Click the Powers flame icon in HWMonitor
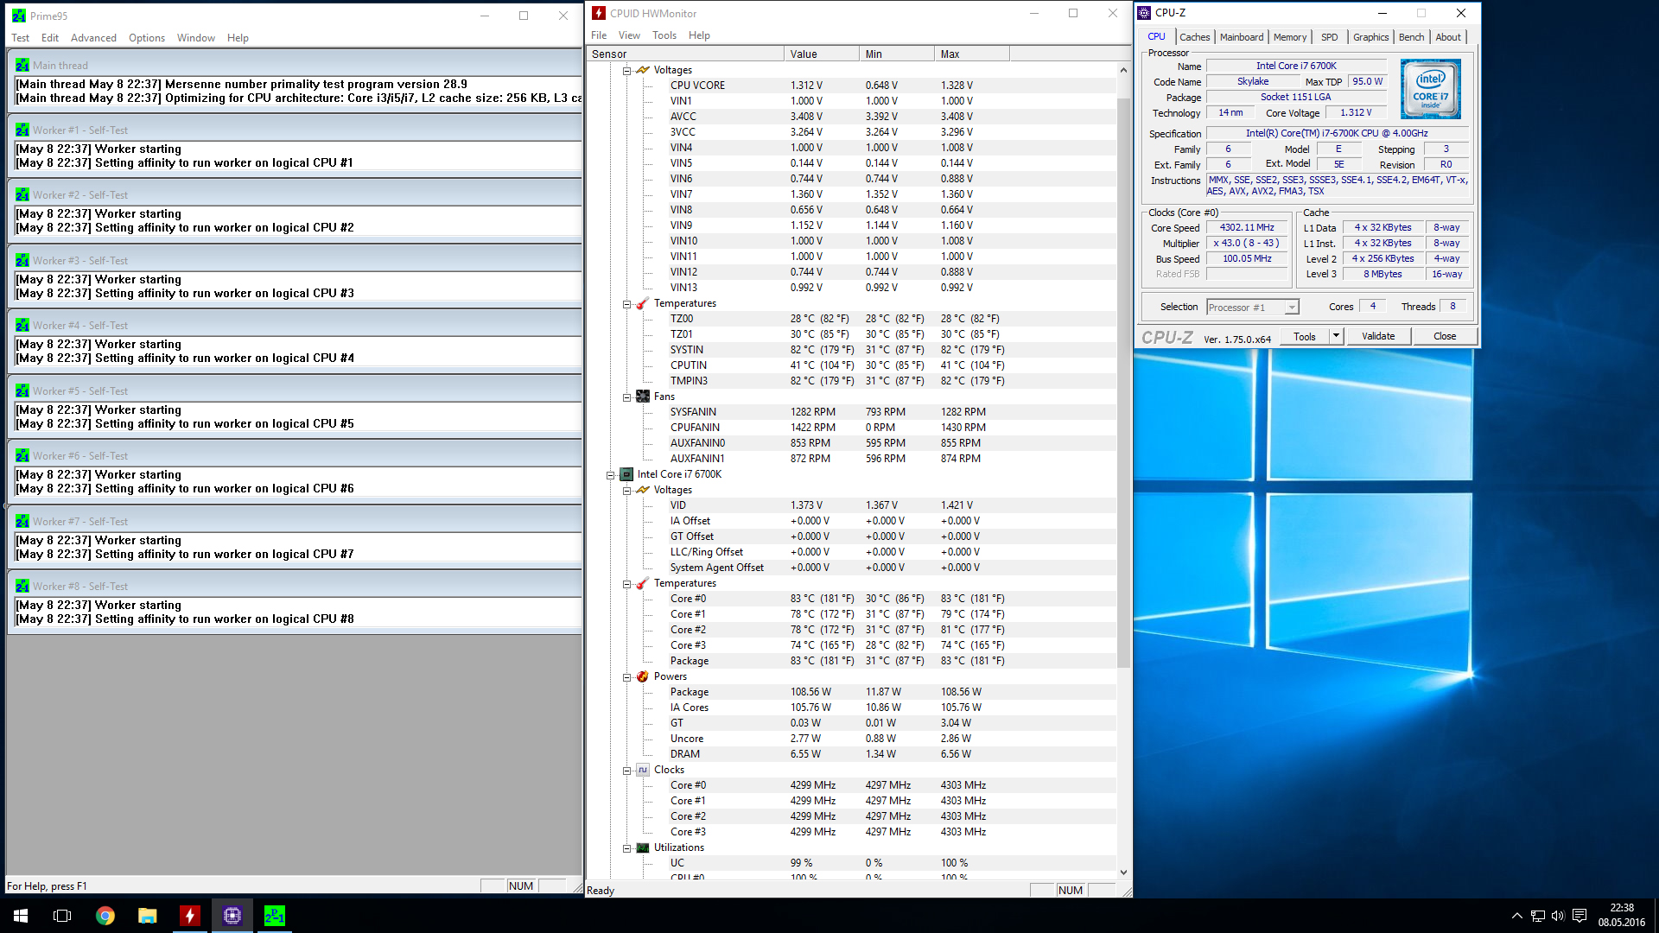 643,676
